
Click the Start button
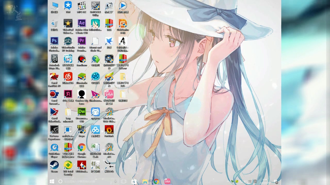52,181
